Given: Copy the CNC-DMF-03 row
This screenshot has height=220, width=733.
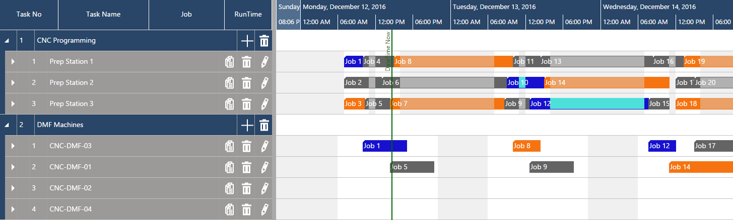Looking at the screenshot, I should (229, 146).
